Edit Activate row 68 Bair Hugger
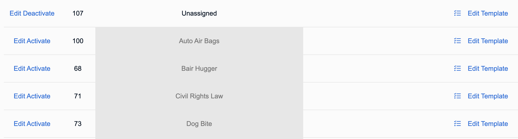Image resolution: width=518 pixels, height=139 pixels. coord(32,68)
